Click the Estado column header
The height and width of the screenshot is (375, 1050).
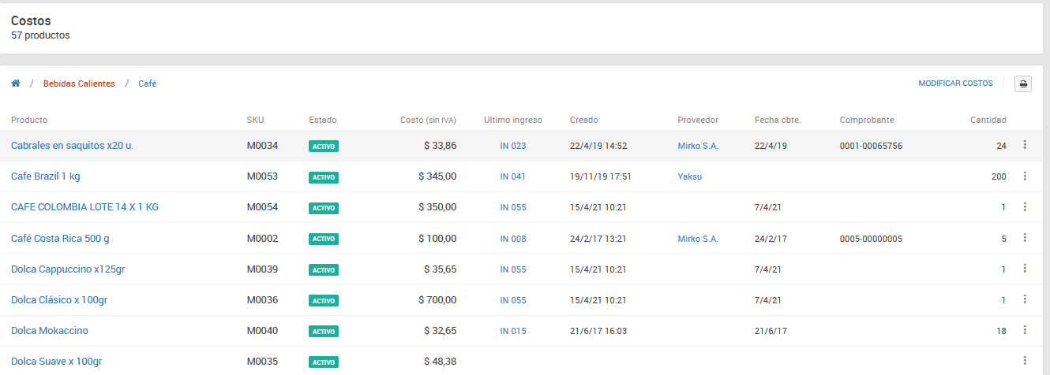[323, 120]
